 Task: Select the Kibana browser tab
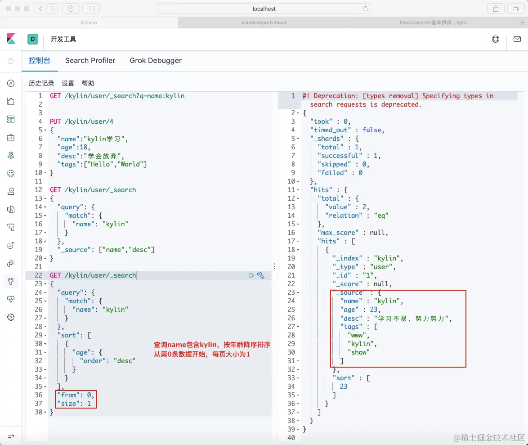pyautogui.click(x=89, y=22)
